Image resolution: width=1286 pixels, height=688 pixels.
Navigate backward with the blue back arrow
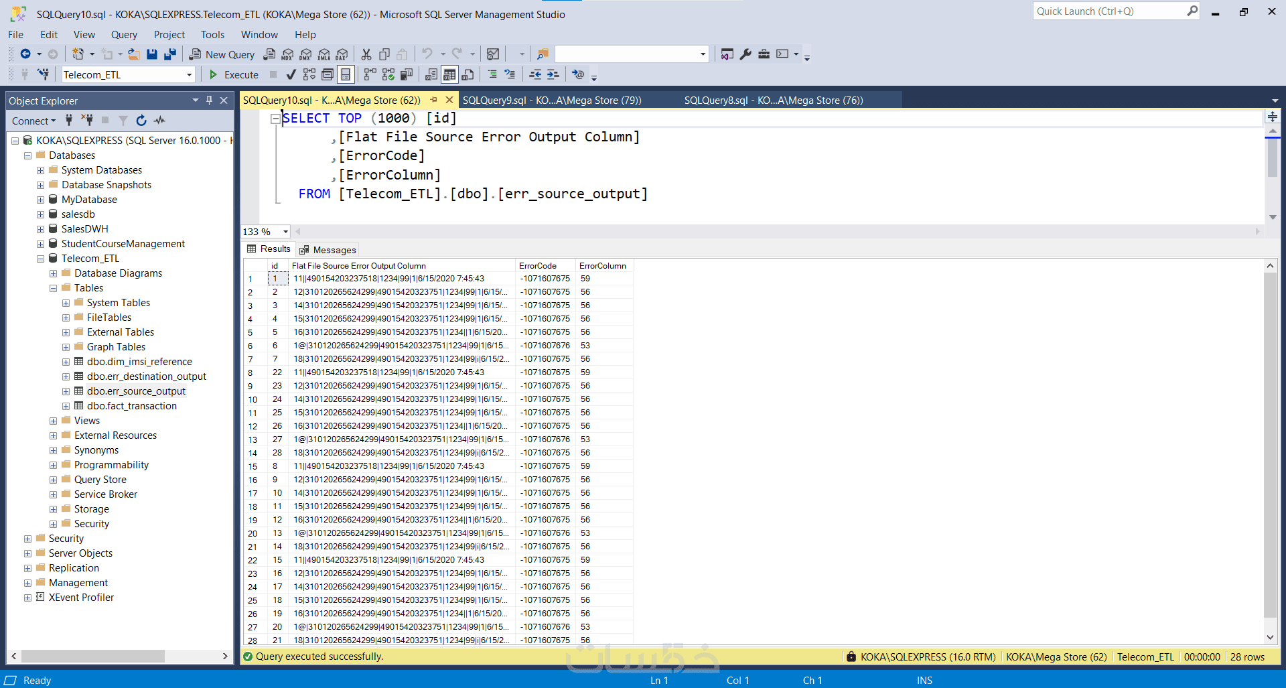coord(25,54)
